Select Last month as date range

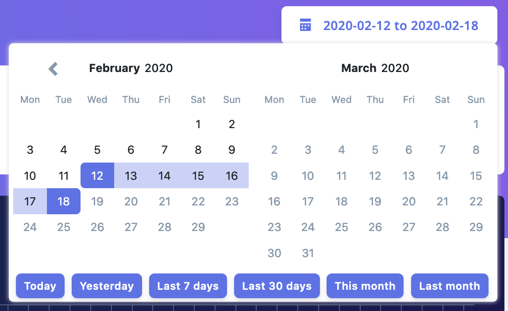point(449,286)
